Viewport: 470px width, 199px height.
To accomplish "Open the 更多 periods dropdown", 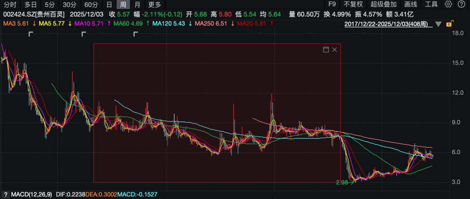I will (154, 4).
